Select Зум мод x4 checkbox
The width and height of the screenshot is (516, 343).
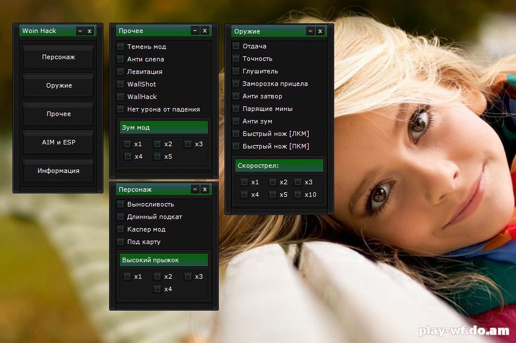[128, 156]
